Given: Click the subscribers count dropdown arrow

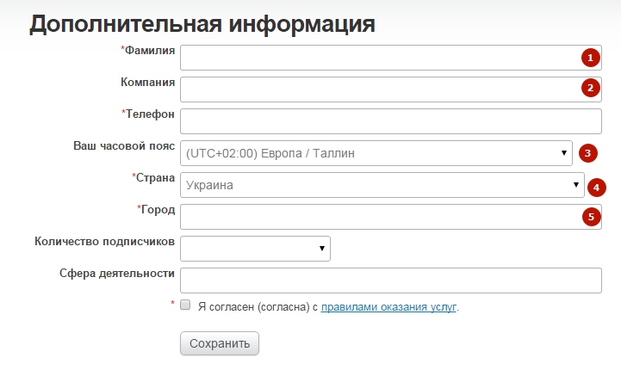Looking at the screenshot, I should click(322, 248).
